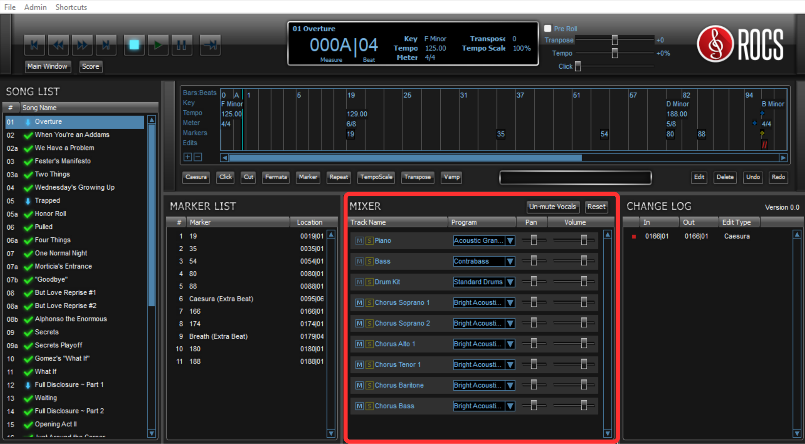The width and height of the screenshot is (805, 444).
Task: Click the skip-to-start transport icon
Action: 34,45
